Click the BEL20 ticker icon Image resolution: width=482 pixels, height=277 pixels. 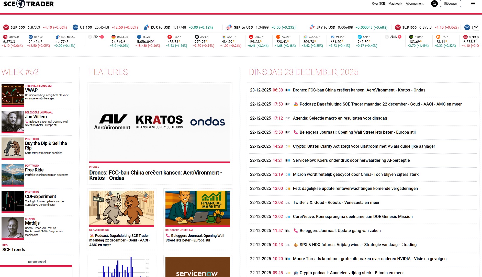pos(139,37)
